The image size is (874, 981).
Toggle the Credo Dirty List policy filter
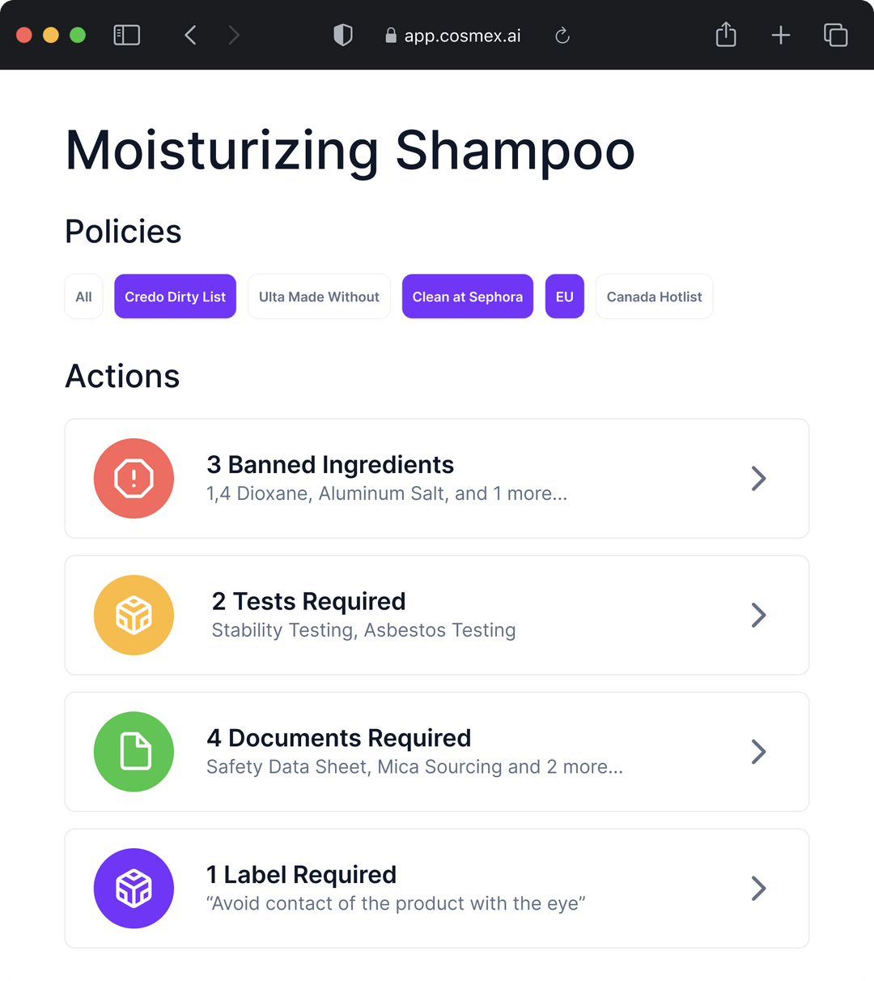[175, 296]
